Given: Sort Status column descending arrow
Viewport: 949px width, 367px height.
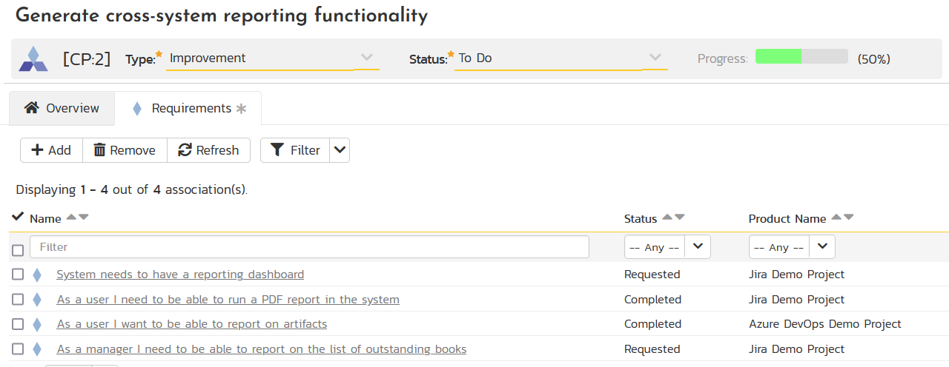Looking at the screenshot, I should point(680,218).
